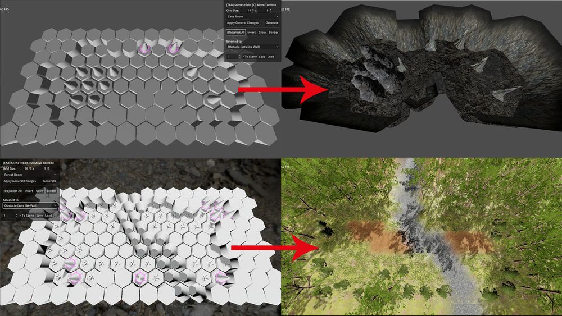Grow the selection in Cave Room toolbox
Image resolution: width=562 pixels, height=316 pixels.
click(x=262, y=32)
